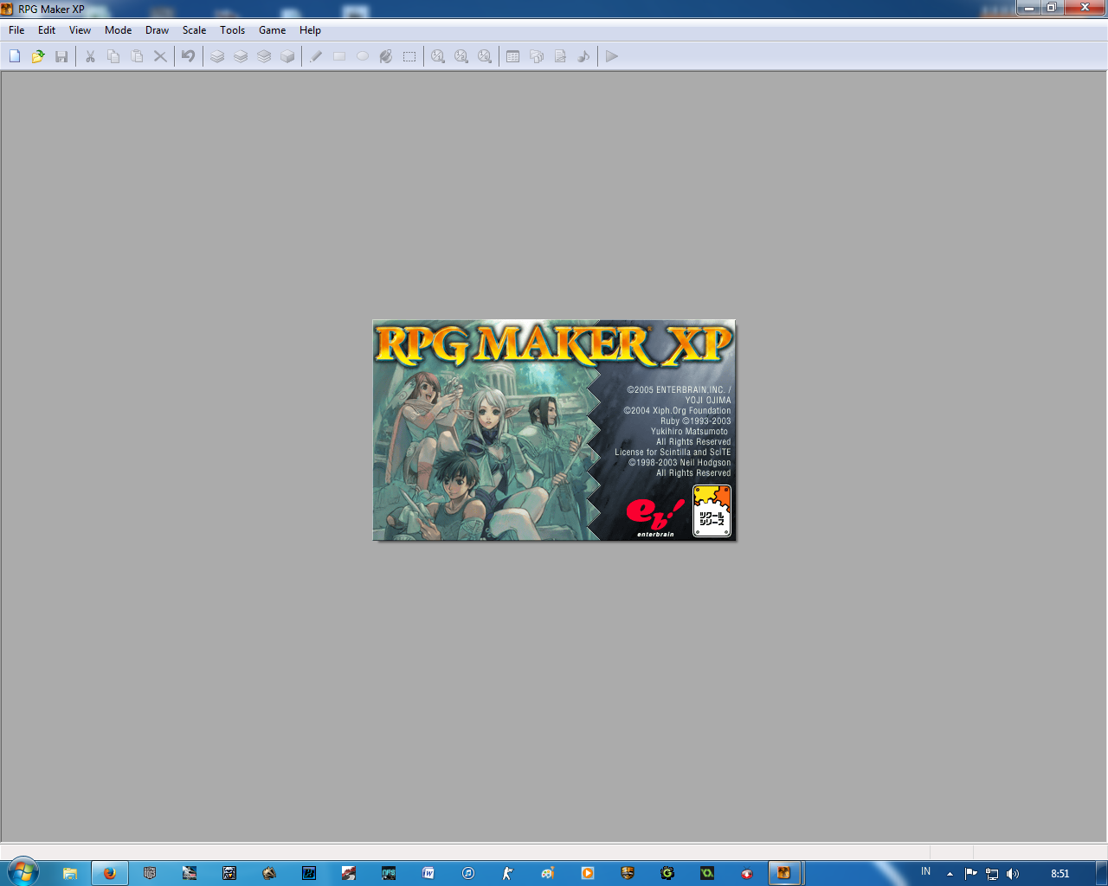Image resolution: width=1108 pixels, height=886 pixels.
Task: Open the Materialbase icon
Action: (x=537, y=56)
